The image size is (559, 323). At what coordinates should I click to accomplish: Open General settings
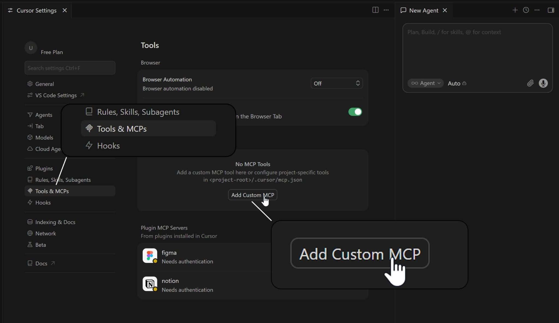click(70, 84)
